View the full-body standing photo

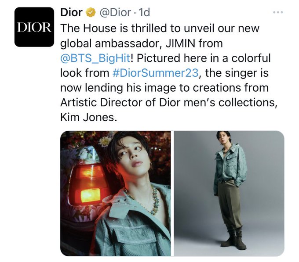[x=229, y=194]
